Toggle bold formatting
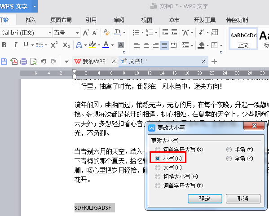Screen dimensions: 269x216 (4, 45)
